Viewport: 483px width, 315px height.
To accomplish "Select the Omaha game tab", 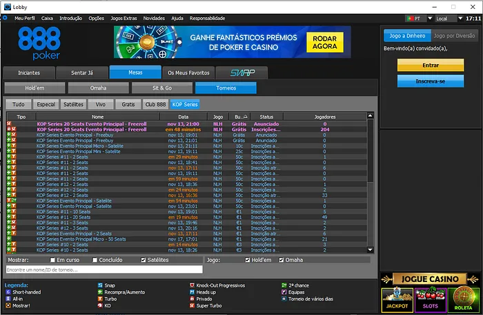I will (98, 88).
